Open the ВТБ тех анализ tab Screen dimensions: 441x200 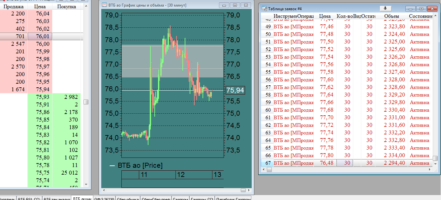click(56, 199)
